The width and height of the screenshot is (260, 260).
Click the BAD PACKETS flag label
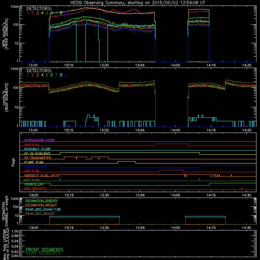coord(35,188)
